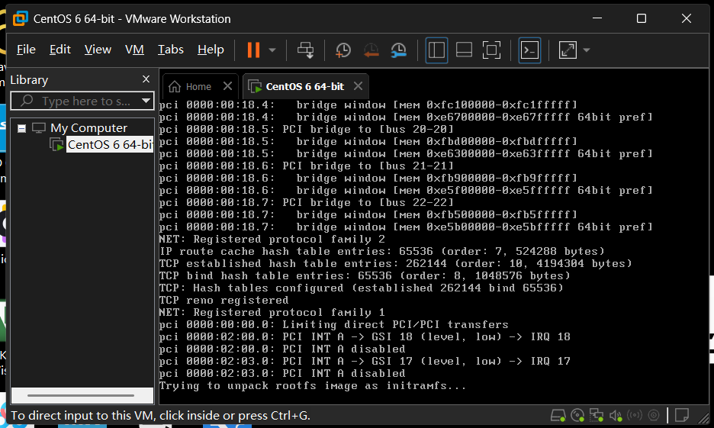Switch to the CentOS 6 64-bit tab
The image size is (714, 428).
[304, 86]
